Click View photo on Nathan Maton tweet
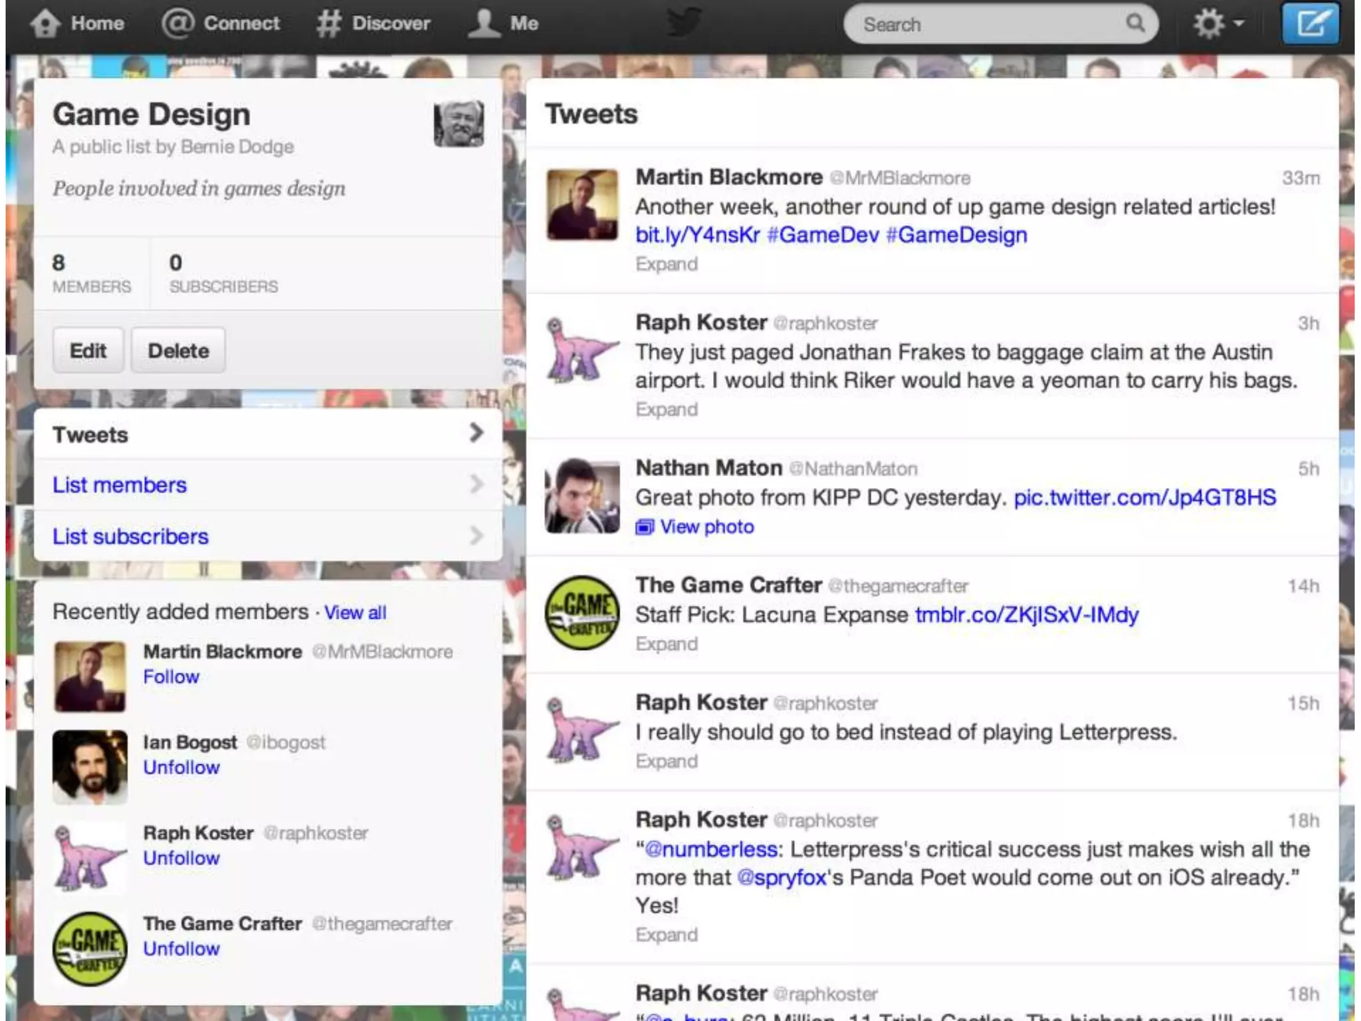Image resolution: width=1361 pixels, height=1021 pixels. pos(707,526)
